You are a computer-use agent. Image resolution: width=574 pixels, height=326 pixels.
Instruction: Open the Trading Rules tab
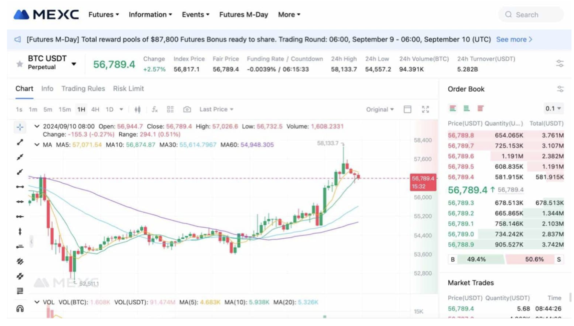pos(83,89)
